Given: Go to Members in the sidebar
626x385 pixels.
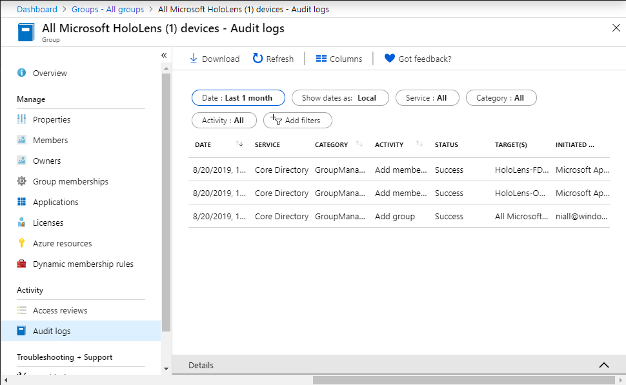Looking at the screenshot, I should [81, 140].
